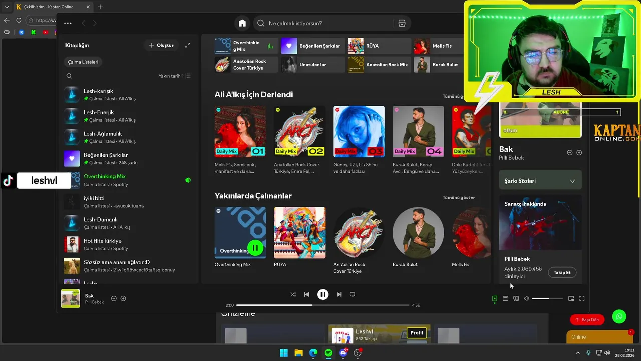Enter full screen mode in Spotify

pyautogui.click(x=582, y=299)
